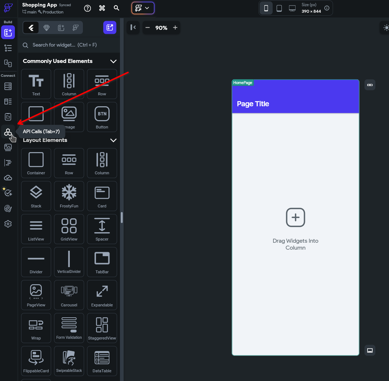Open the Help question mark icon
389x381 pixels.
[87, 8]
